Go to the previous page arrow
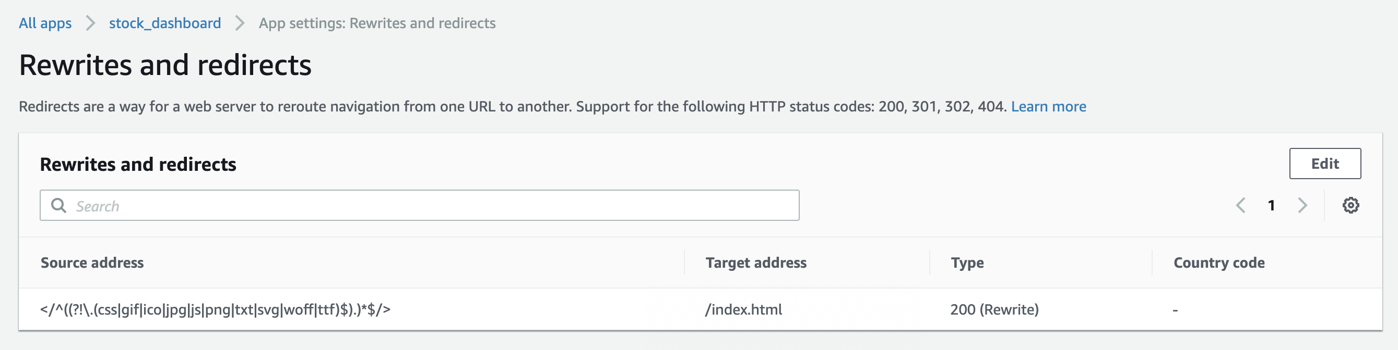This screenshot has width=1398, height=350. [1240, 205]
